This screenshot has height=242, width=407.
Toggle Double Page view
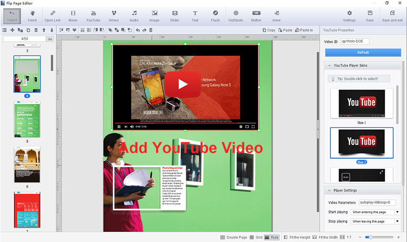233,237
